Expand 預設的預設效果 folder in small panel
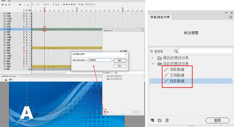The image size is (234, 127). (x=104, y=76)
